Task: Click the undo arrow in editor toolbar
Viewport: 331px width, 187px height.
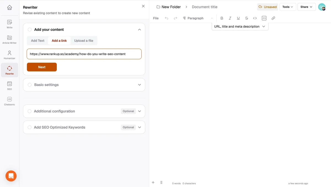Action: pos(166,18)
